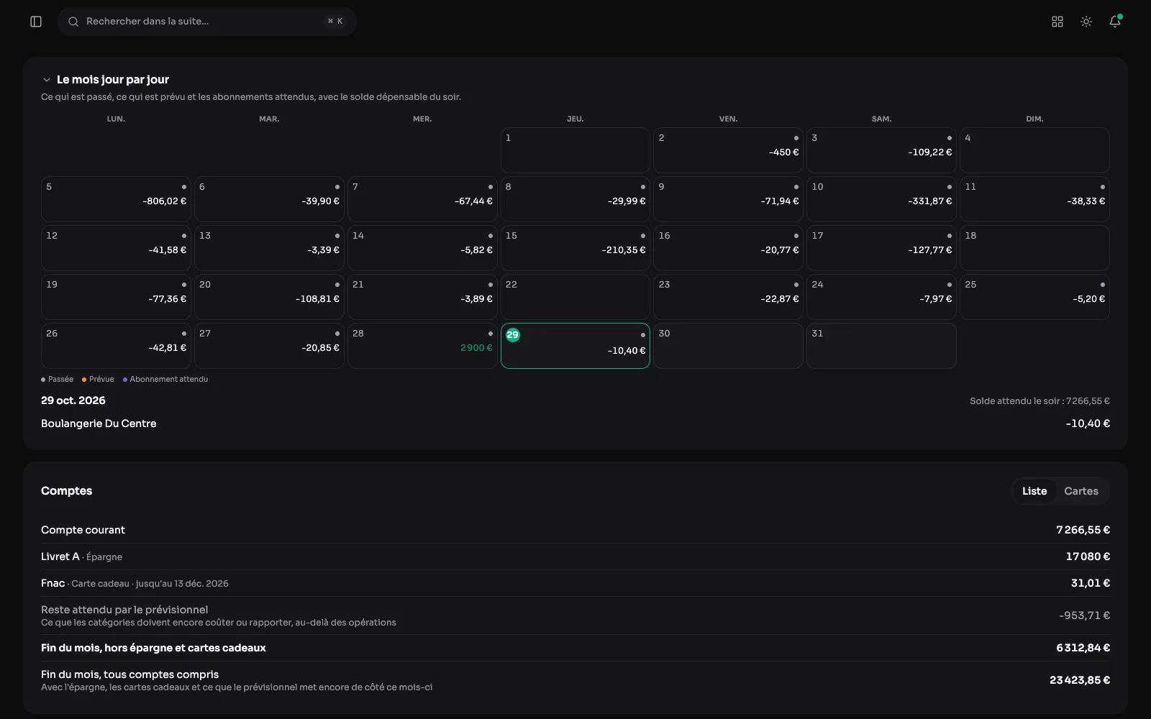Select day 23 showing -22,87 €
Viewport: 1151px width, 719px height.
pyautogui.click(x=728, y=297)
